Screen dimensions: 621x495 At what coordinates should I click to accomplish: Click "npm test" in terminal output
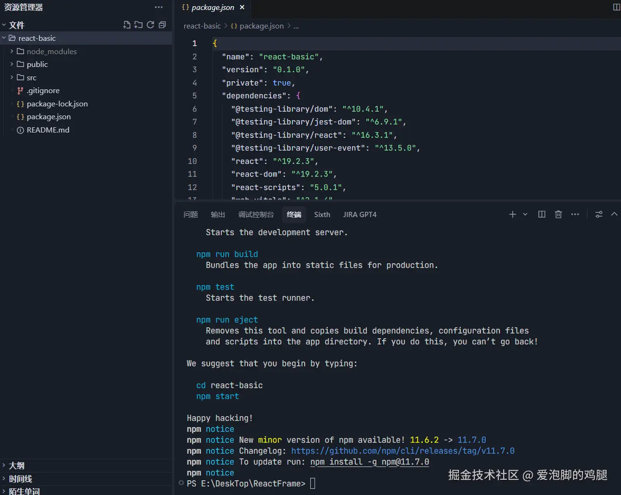(215, 287)
